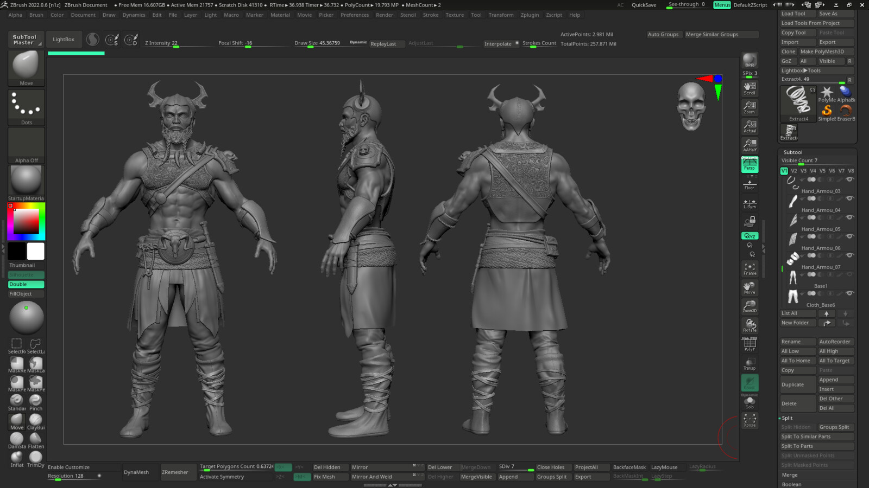Hide Hand_Armou_03 subtool with eye icon

tap(850, 179)
